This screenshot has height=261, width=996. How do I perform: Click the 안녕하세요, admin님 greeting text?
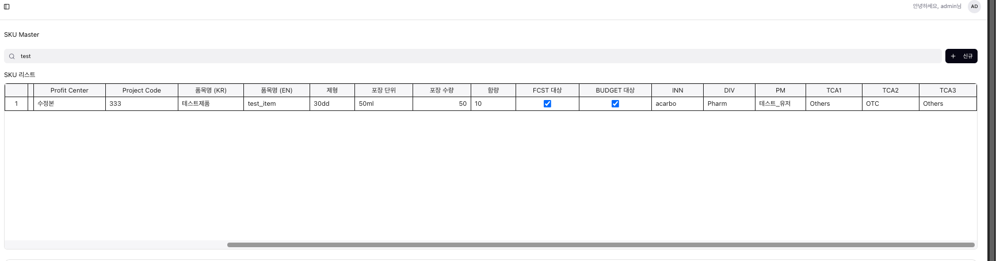pos(937,6)
